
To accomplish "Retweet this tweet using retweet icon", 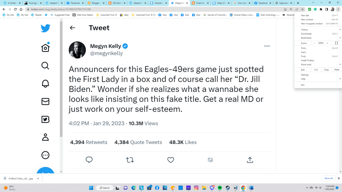I will [130, 160].
